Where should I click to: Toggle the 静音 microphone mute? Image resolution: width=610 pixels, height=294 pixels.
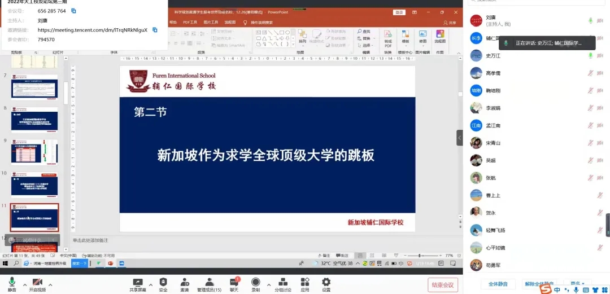point(12,284)
